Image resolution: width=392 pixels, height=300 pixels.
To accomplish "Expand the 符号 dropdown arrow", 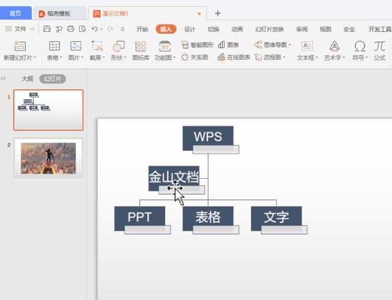I will [x=367, y=58].
